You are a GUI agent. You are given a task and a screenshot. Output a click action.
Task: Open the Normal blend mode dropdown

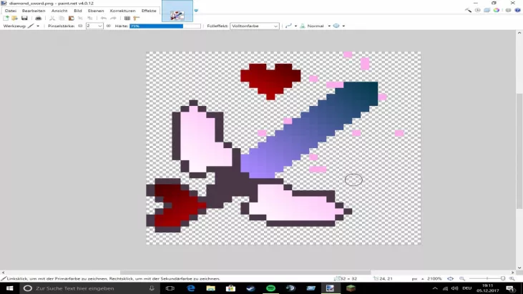coord(317,26)
